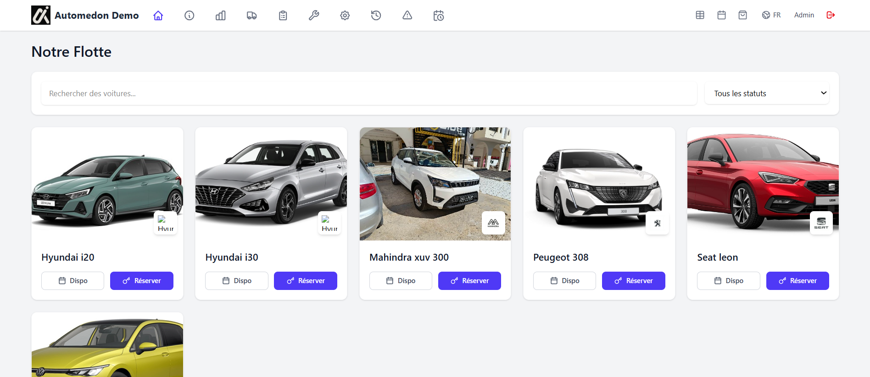Check Dispo for Peugeot 308

click(564, 281)
